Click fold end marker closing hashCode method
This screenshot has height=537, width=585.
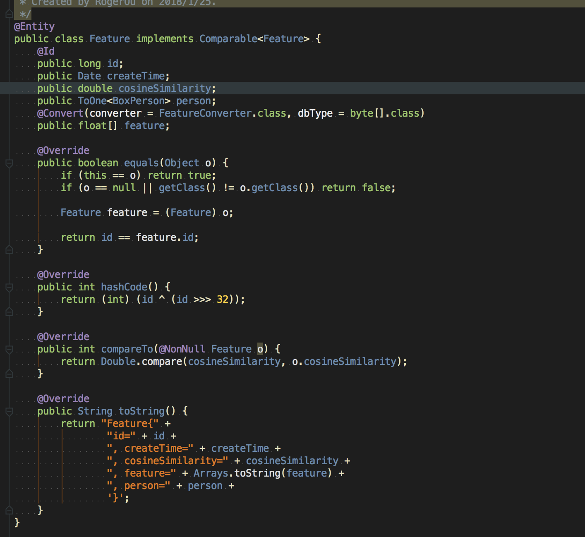point(9,312)
